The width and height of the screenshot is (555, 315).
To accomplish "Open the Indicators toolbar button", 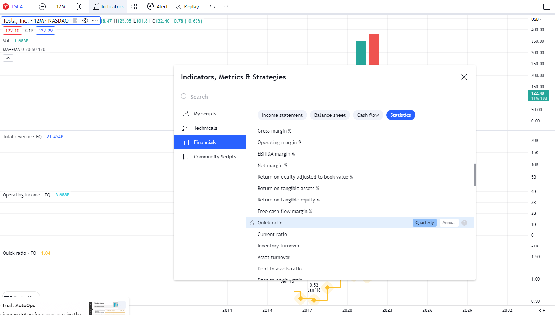I will pos(108,6).
